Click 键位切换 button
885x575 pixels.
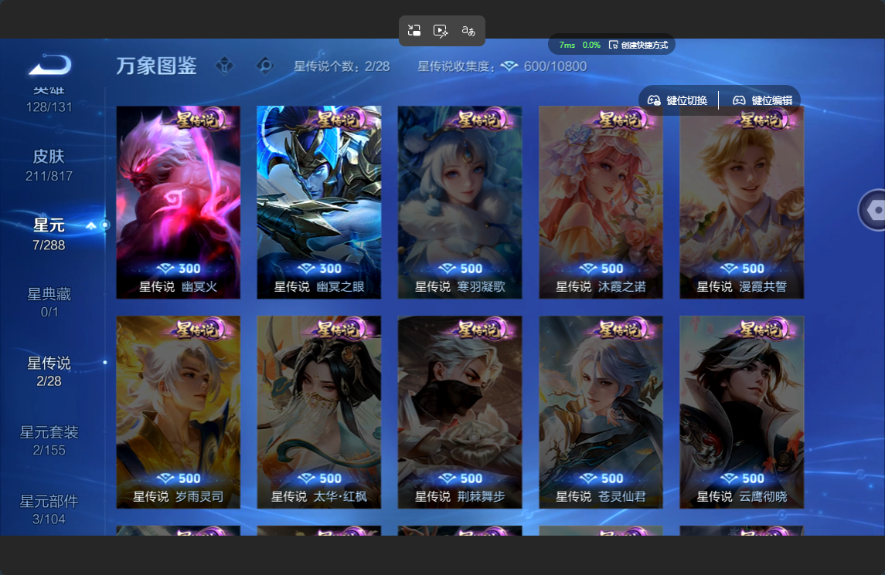click(x=677, y=100)
